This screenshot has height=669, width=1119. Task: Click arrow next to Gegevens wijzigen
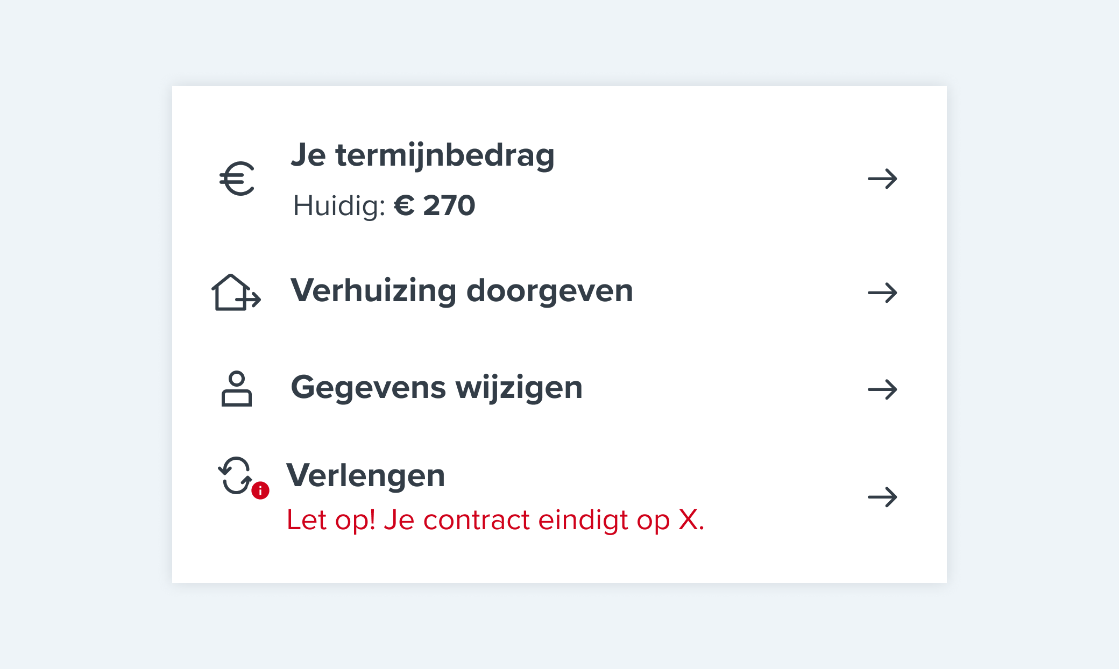pyautogui.click(x=883, y=389)
